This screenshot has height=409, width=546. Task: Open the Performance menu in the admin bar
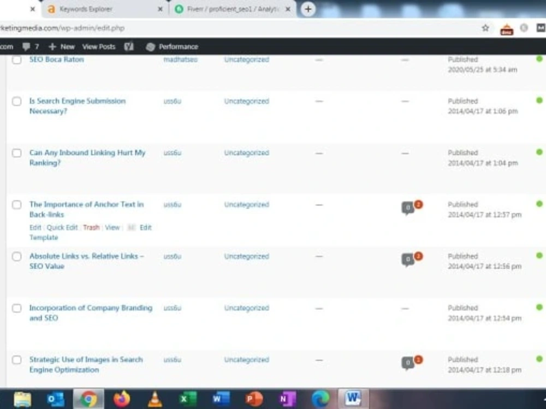pyautogui.click(x=172, y=46)
